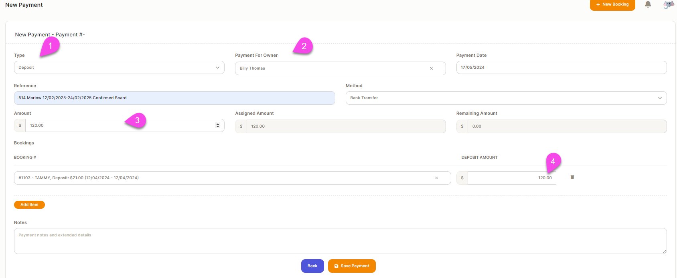Click the Payment Date field
The width and height of the screenshot is (677, 278).
(x=561, y=68)
